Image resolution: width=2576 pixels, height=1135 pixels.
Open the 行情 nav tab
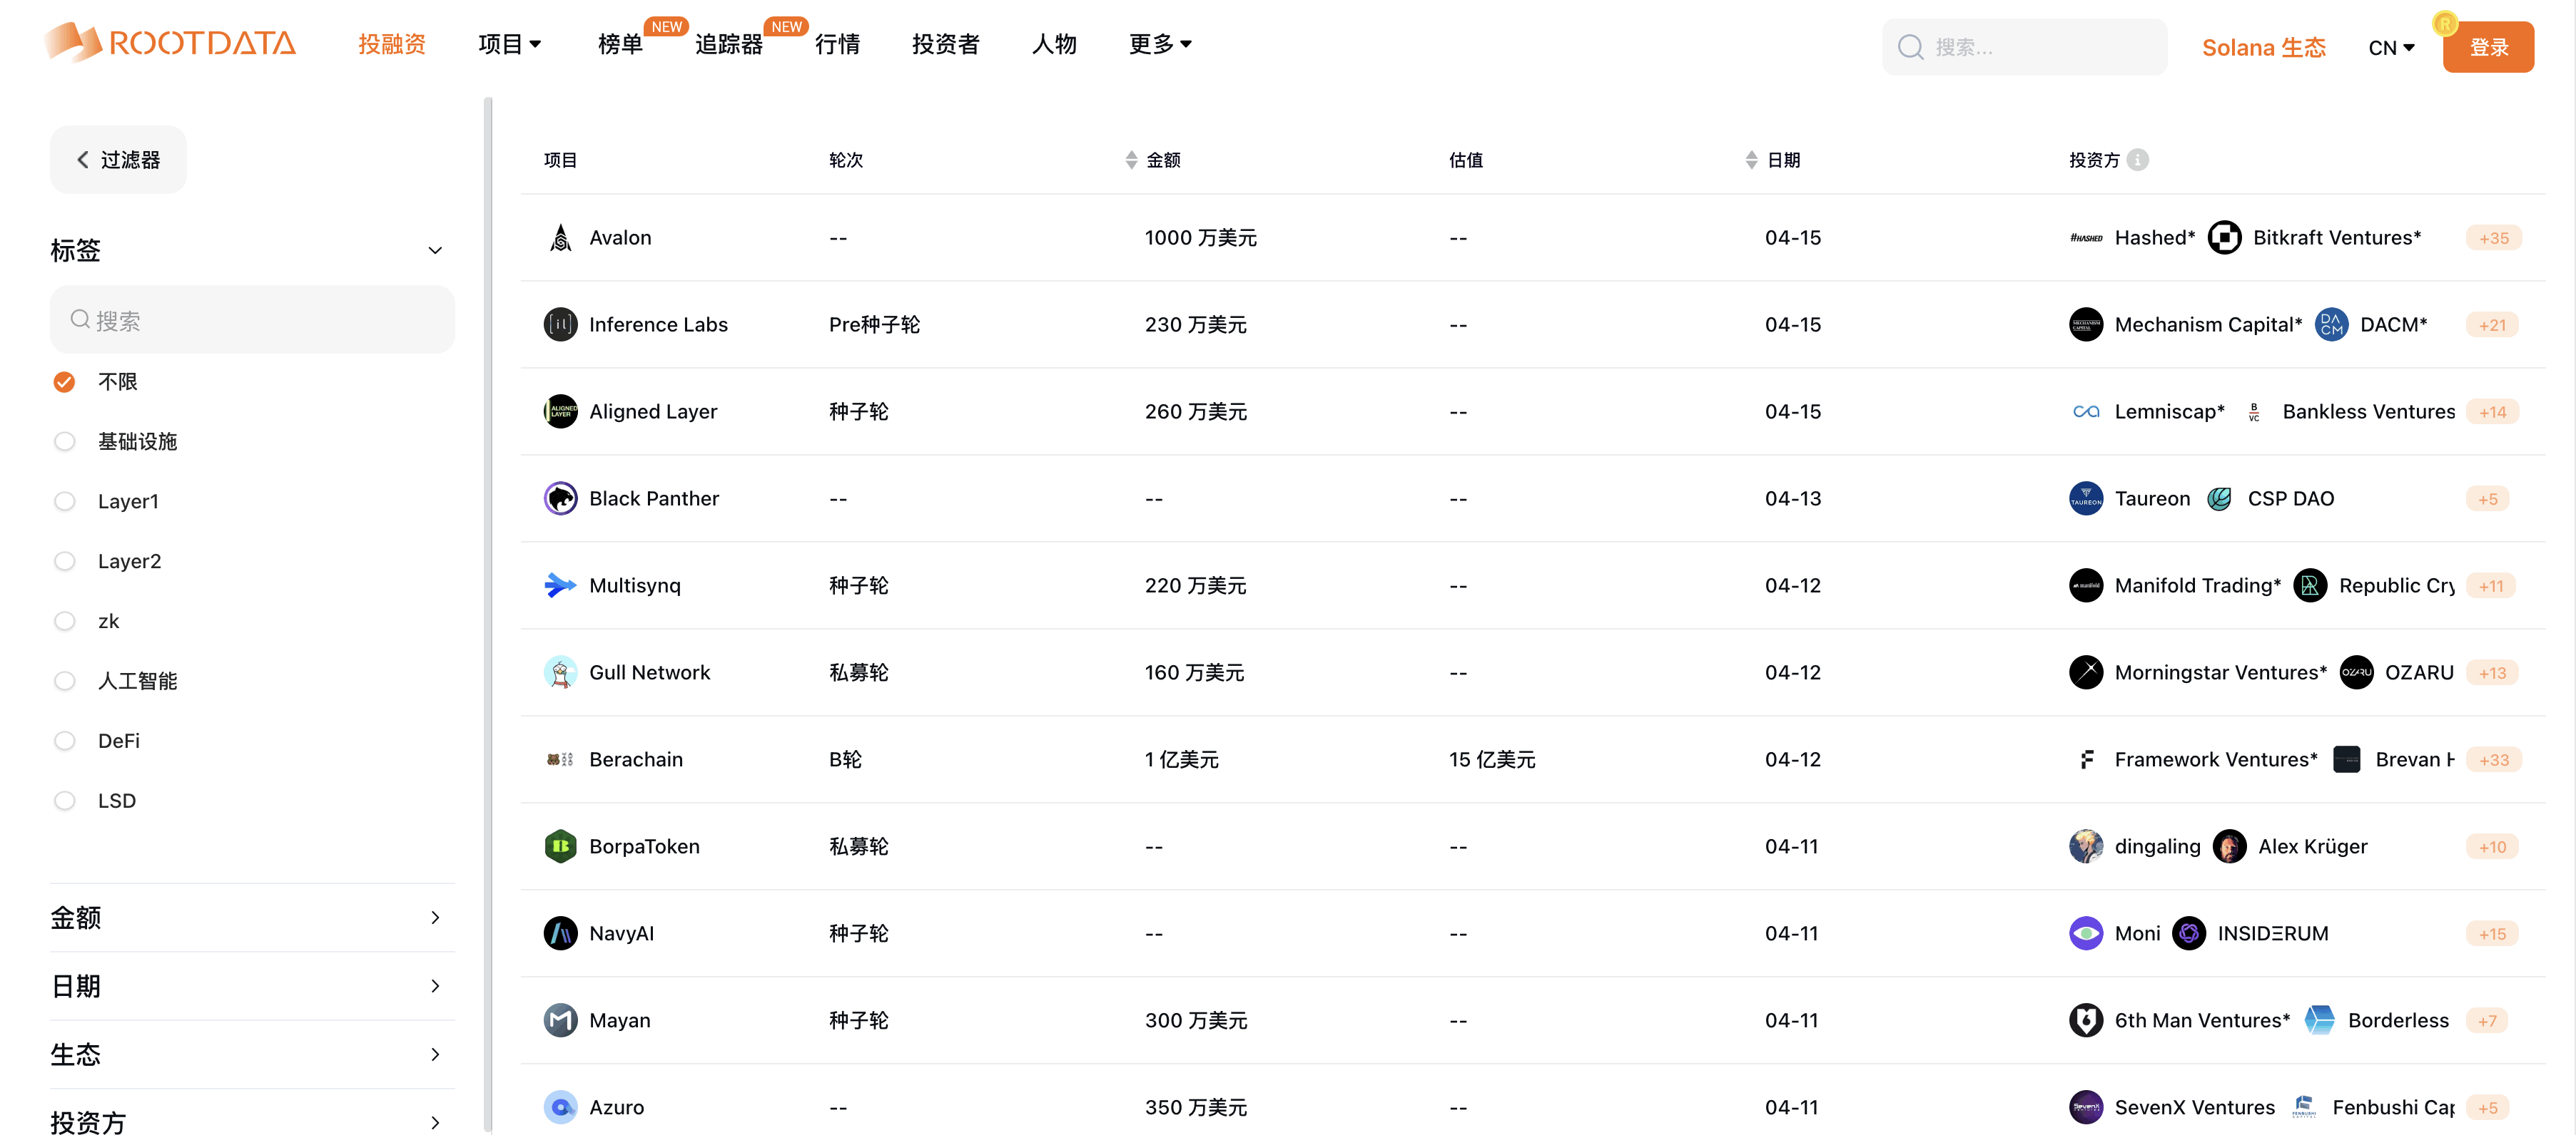pos(837,44)
